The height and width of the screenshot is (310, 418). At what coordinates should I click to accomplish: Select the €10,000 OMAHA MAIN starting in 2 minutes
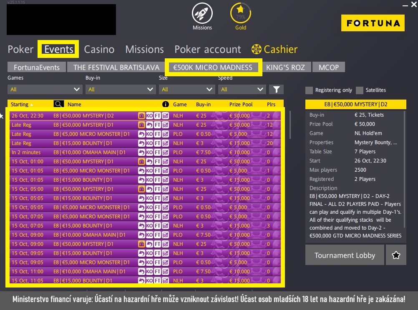point(90,152)
